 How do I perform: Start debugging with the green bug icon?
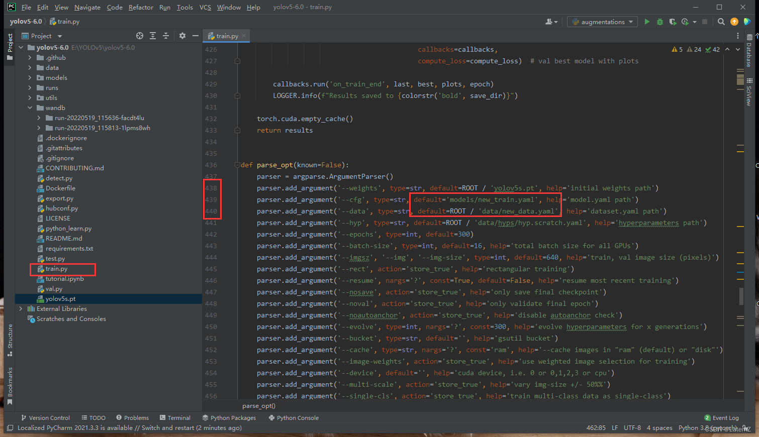[660, 22]
